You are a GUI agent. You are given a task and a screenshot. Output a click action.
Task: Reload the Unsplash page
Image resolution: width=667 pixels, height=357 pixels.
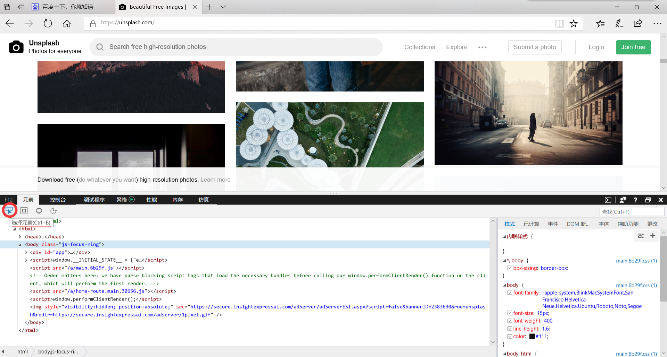pyautogui.click(x=48, y=23)
